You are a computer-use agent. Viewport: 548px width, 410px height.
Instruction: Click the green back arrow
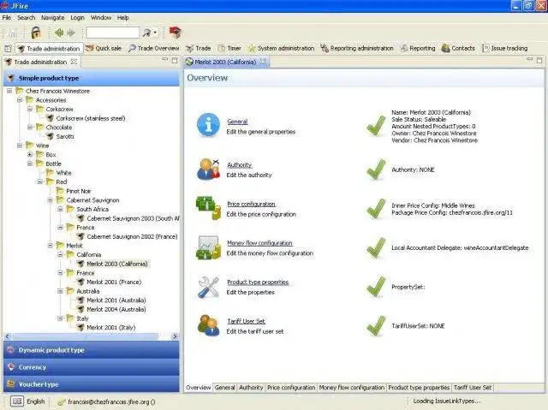[x=59, y=33]
